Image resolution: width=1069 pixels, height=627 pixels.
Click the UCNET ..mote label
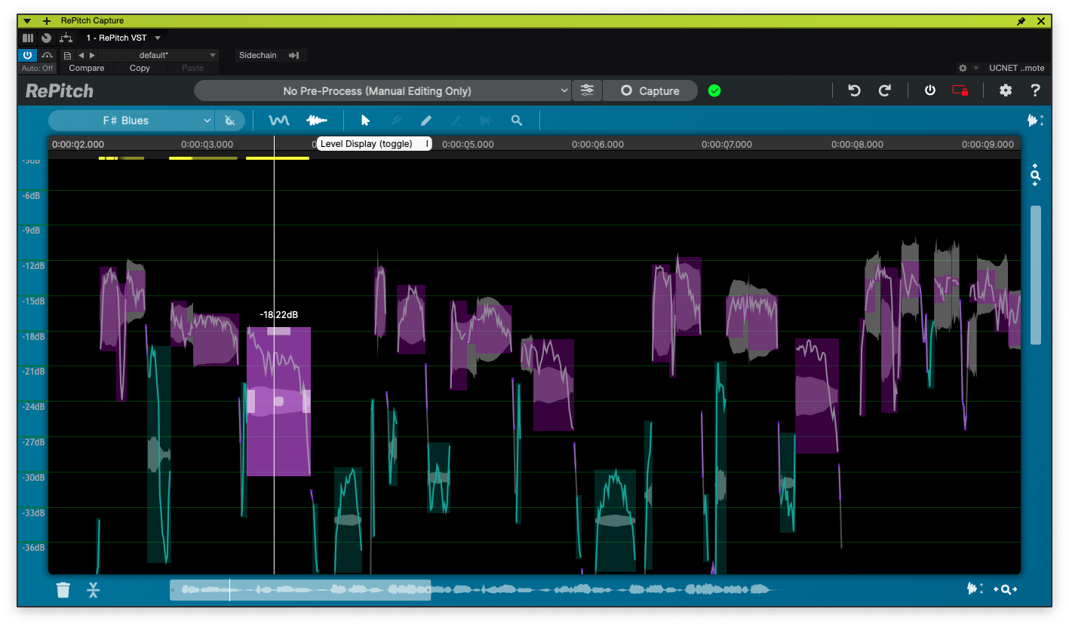1016,68
